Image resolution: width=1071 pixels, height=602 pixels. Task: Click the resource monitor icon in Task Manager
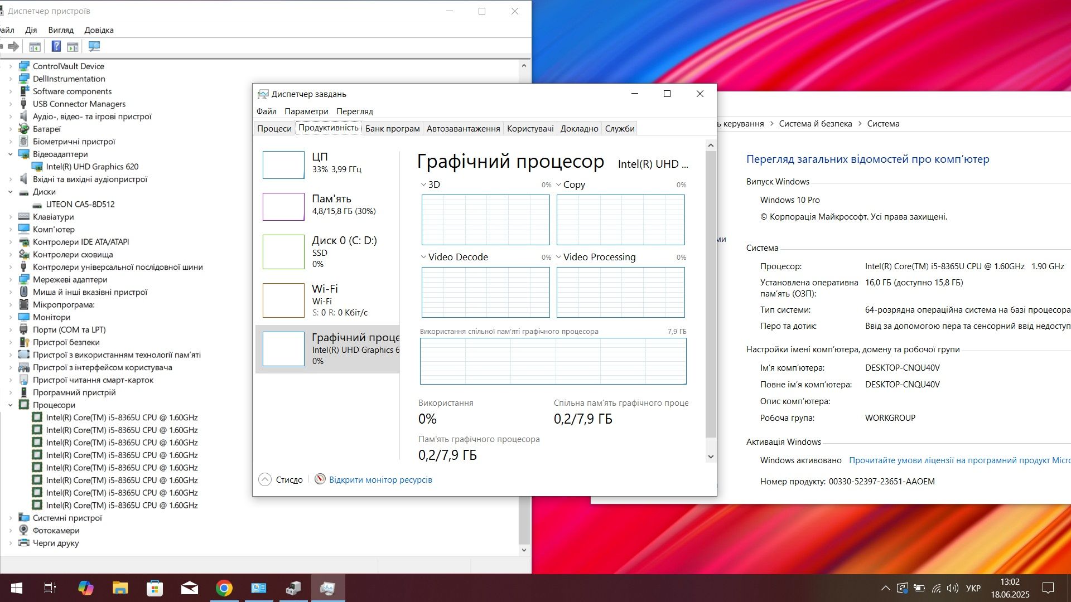320,479
